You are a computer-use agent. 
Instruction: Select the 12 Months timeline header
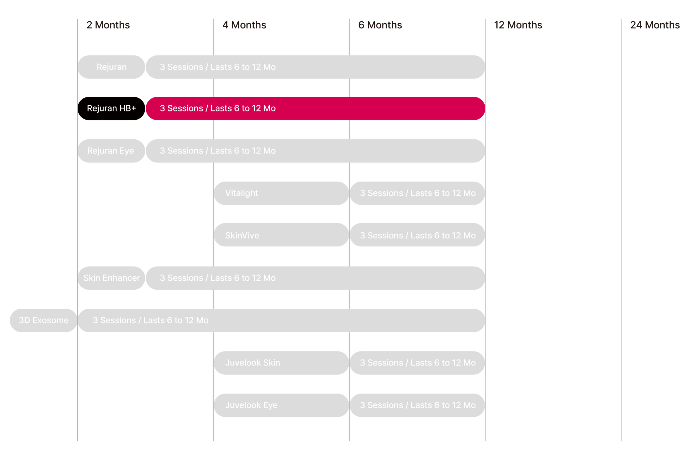[x=518, y=25]
